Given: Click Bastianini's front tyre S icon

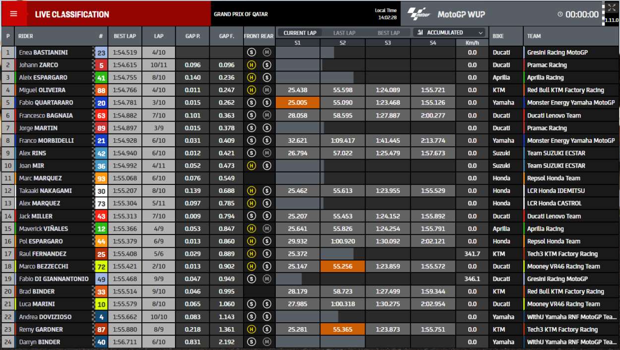Looking at the screenshot, I should coord(251,53).
